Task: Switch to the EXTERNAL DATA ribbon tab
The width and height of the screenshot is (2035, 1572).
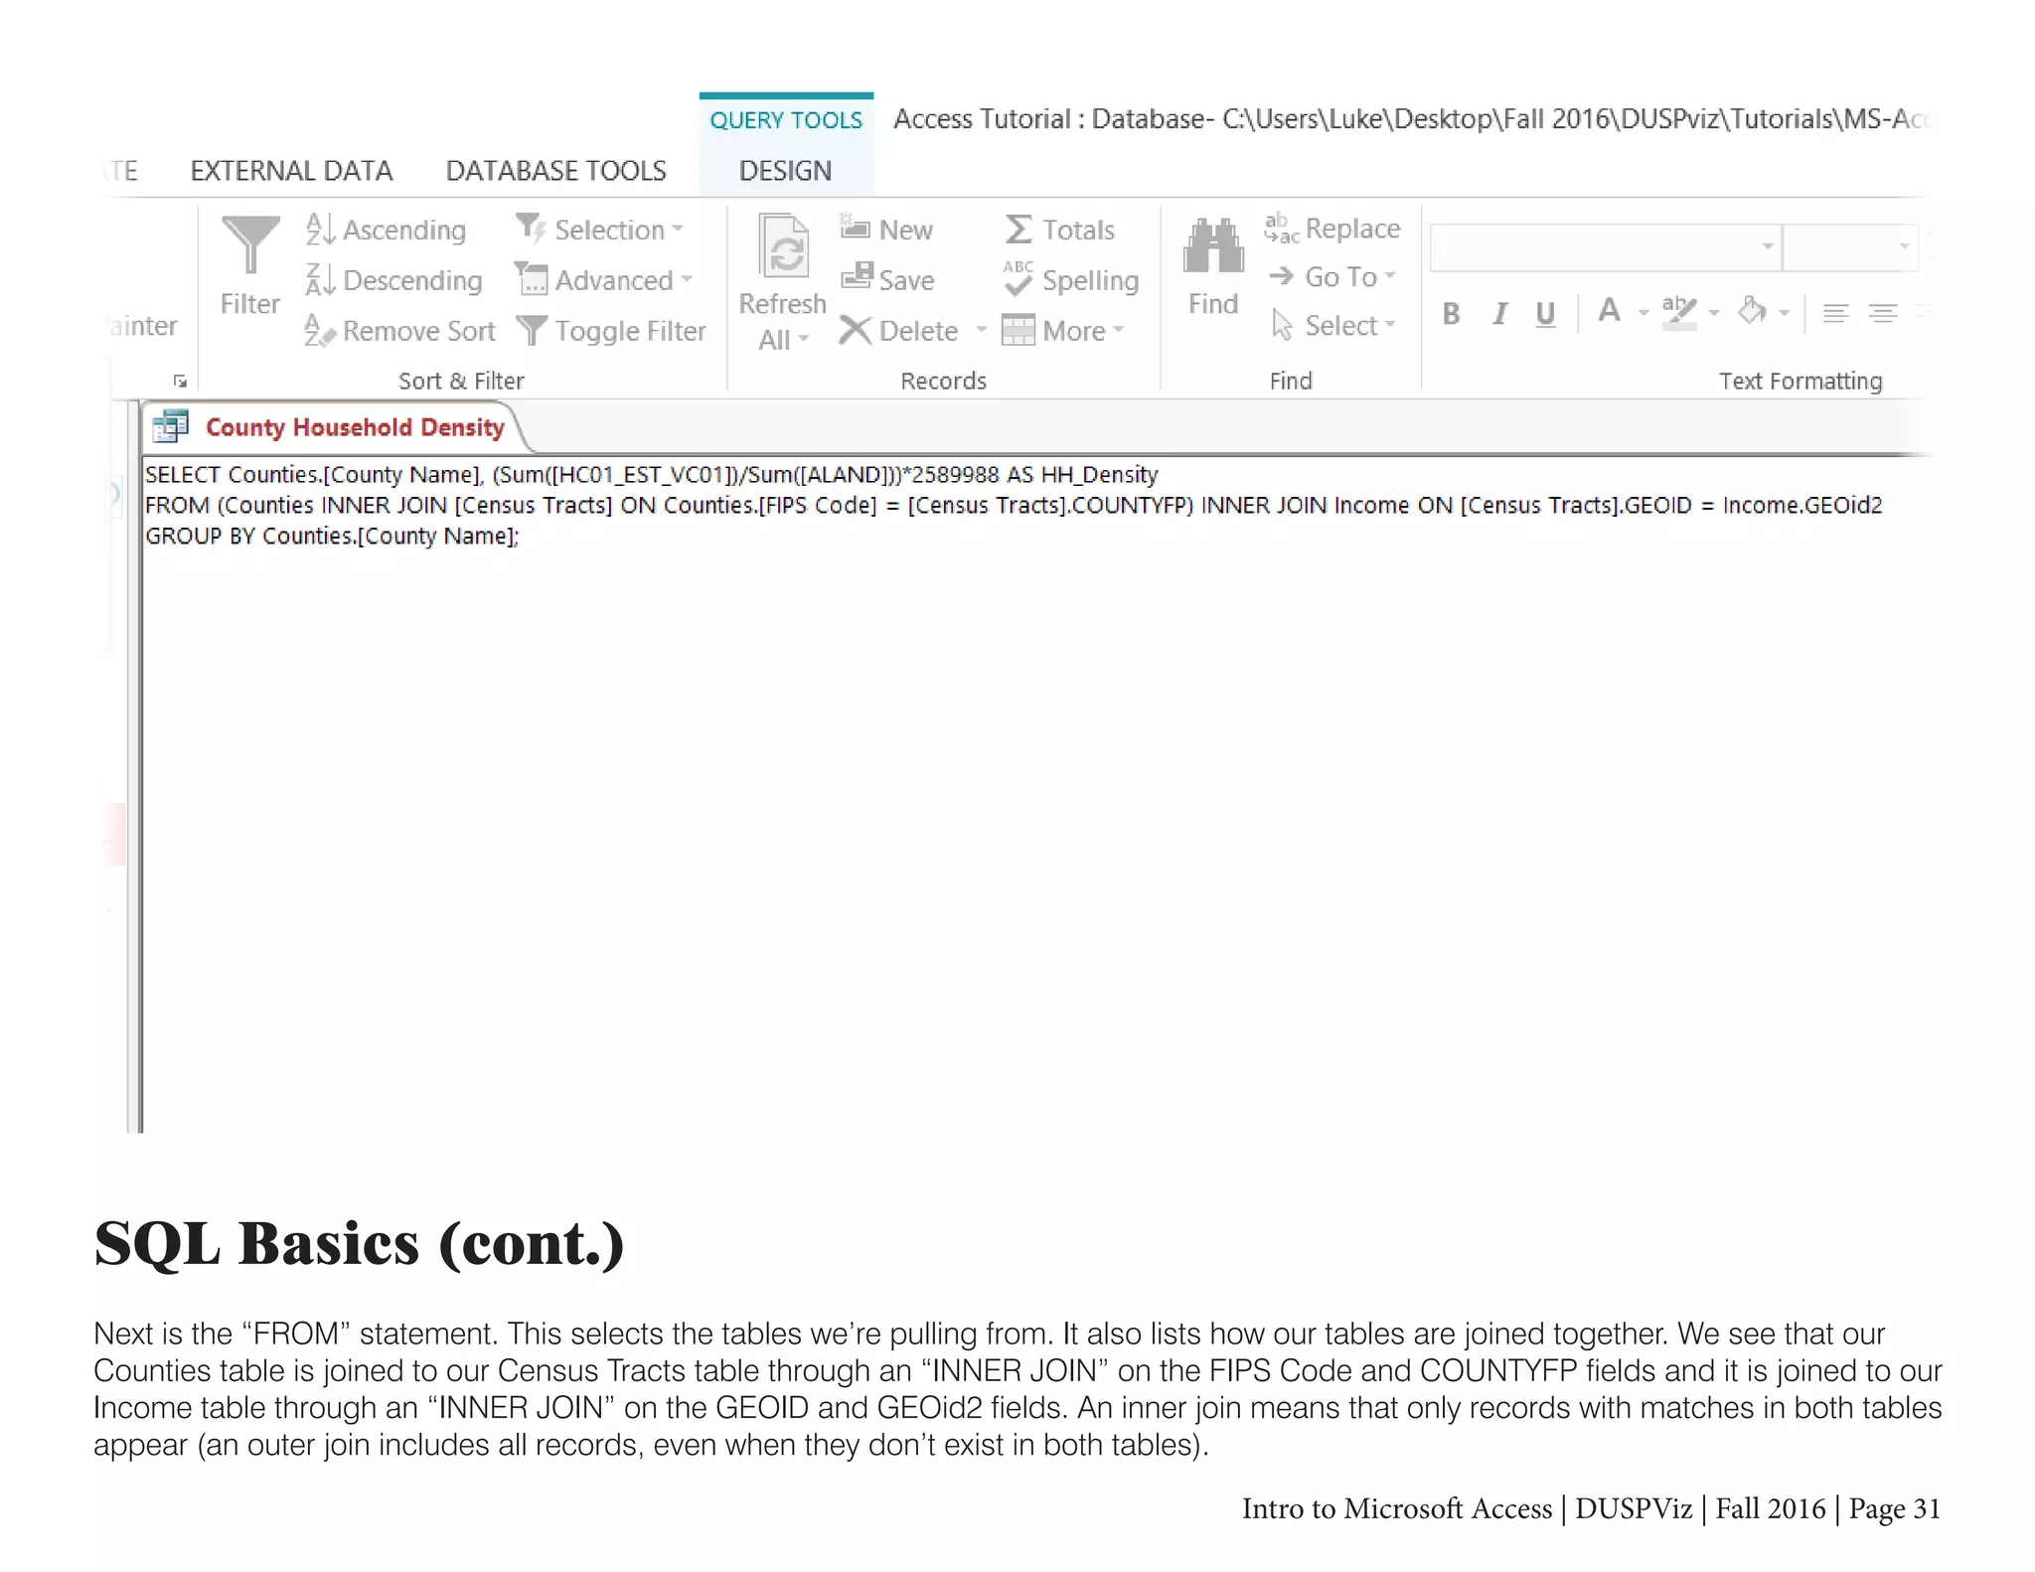Action: (x=291, y=171)
